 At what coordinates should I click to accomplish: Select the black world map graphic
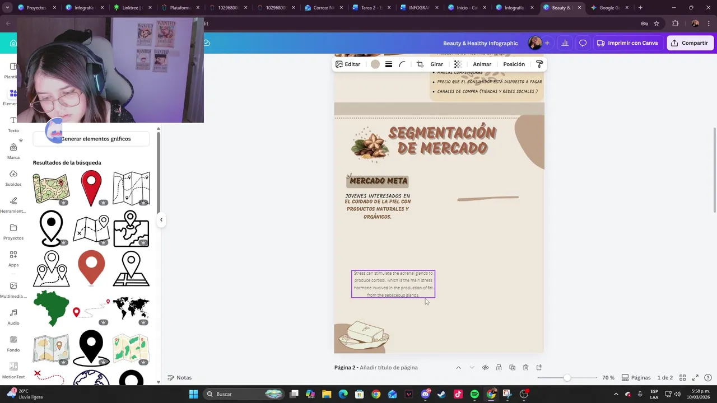coord(131,308)
